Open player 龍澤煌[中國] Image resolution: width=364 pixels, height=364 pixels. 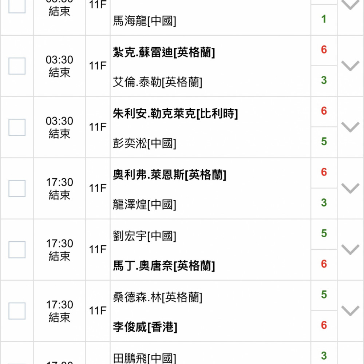point(145,205)
